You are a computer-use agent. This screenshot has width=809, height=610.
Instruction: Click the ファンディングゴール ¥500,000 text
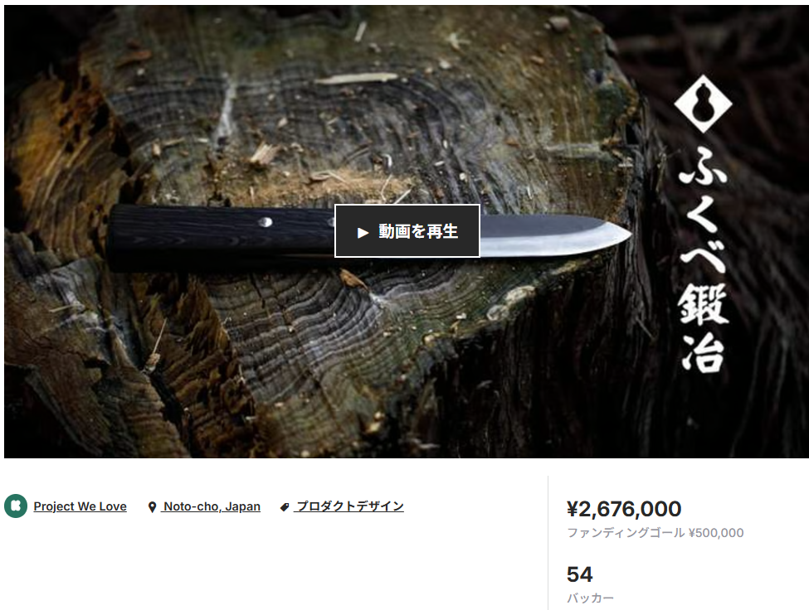655,533
